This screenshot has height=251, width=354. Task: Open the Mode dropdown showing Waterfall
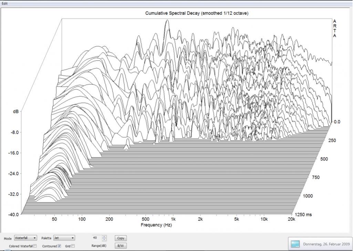coord(25,238)
